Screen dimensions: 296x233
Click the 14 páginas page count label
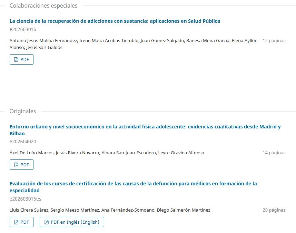(x=274, y=153)
